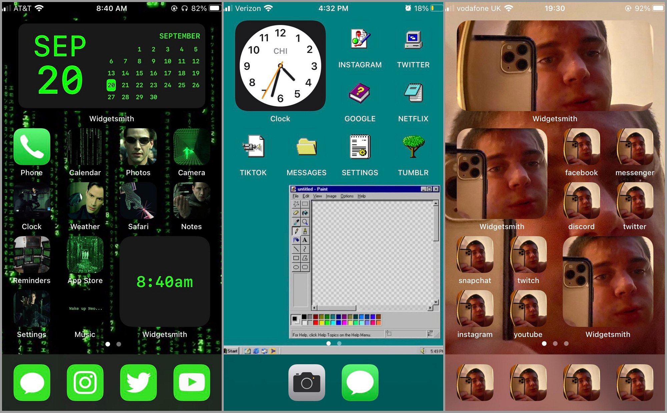Open SEP 20 Widgetsmith calendar widget
This screenshot has width=667, height=413.
click(x=112, y=66)
